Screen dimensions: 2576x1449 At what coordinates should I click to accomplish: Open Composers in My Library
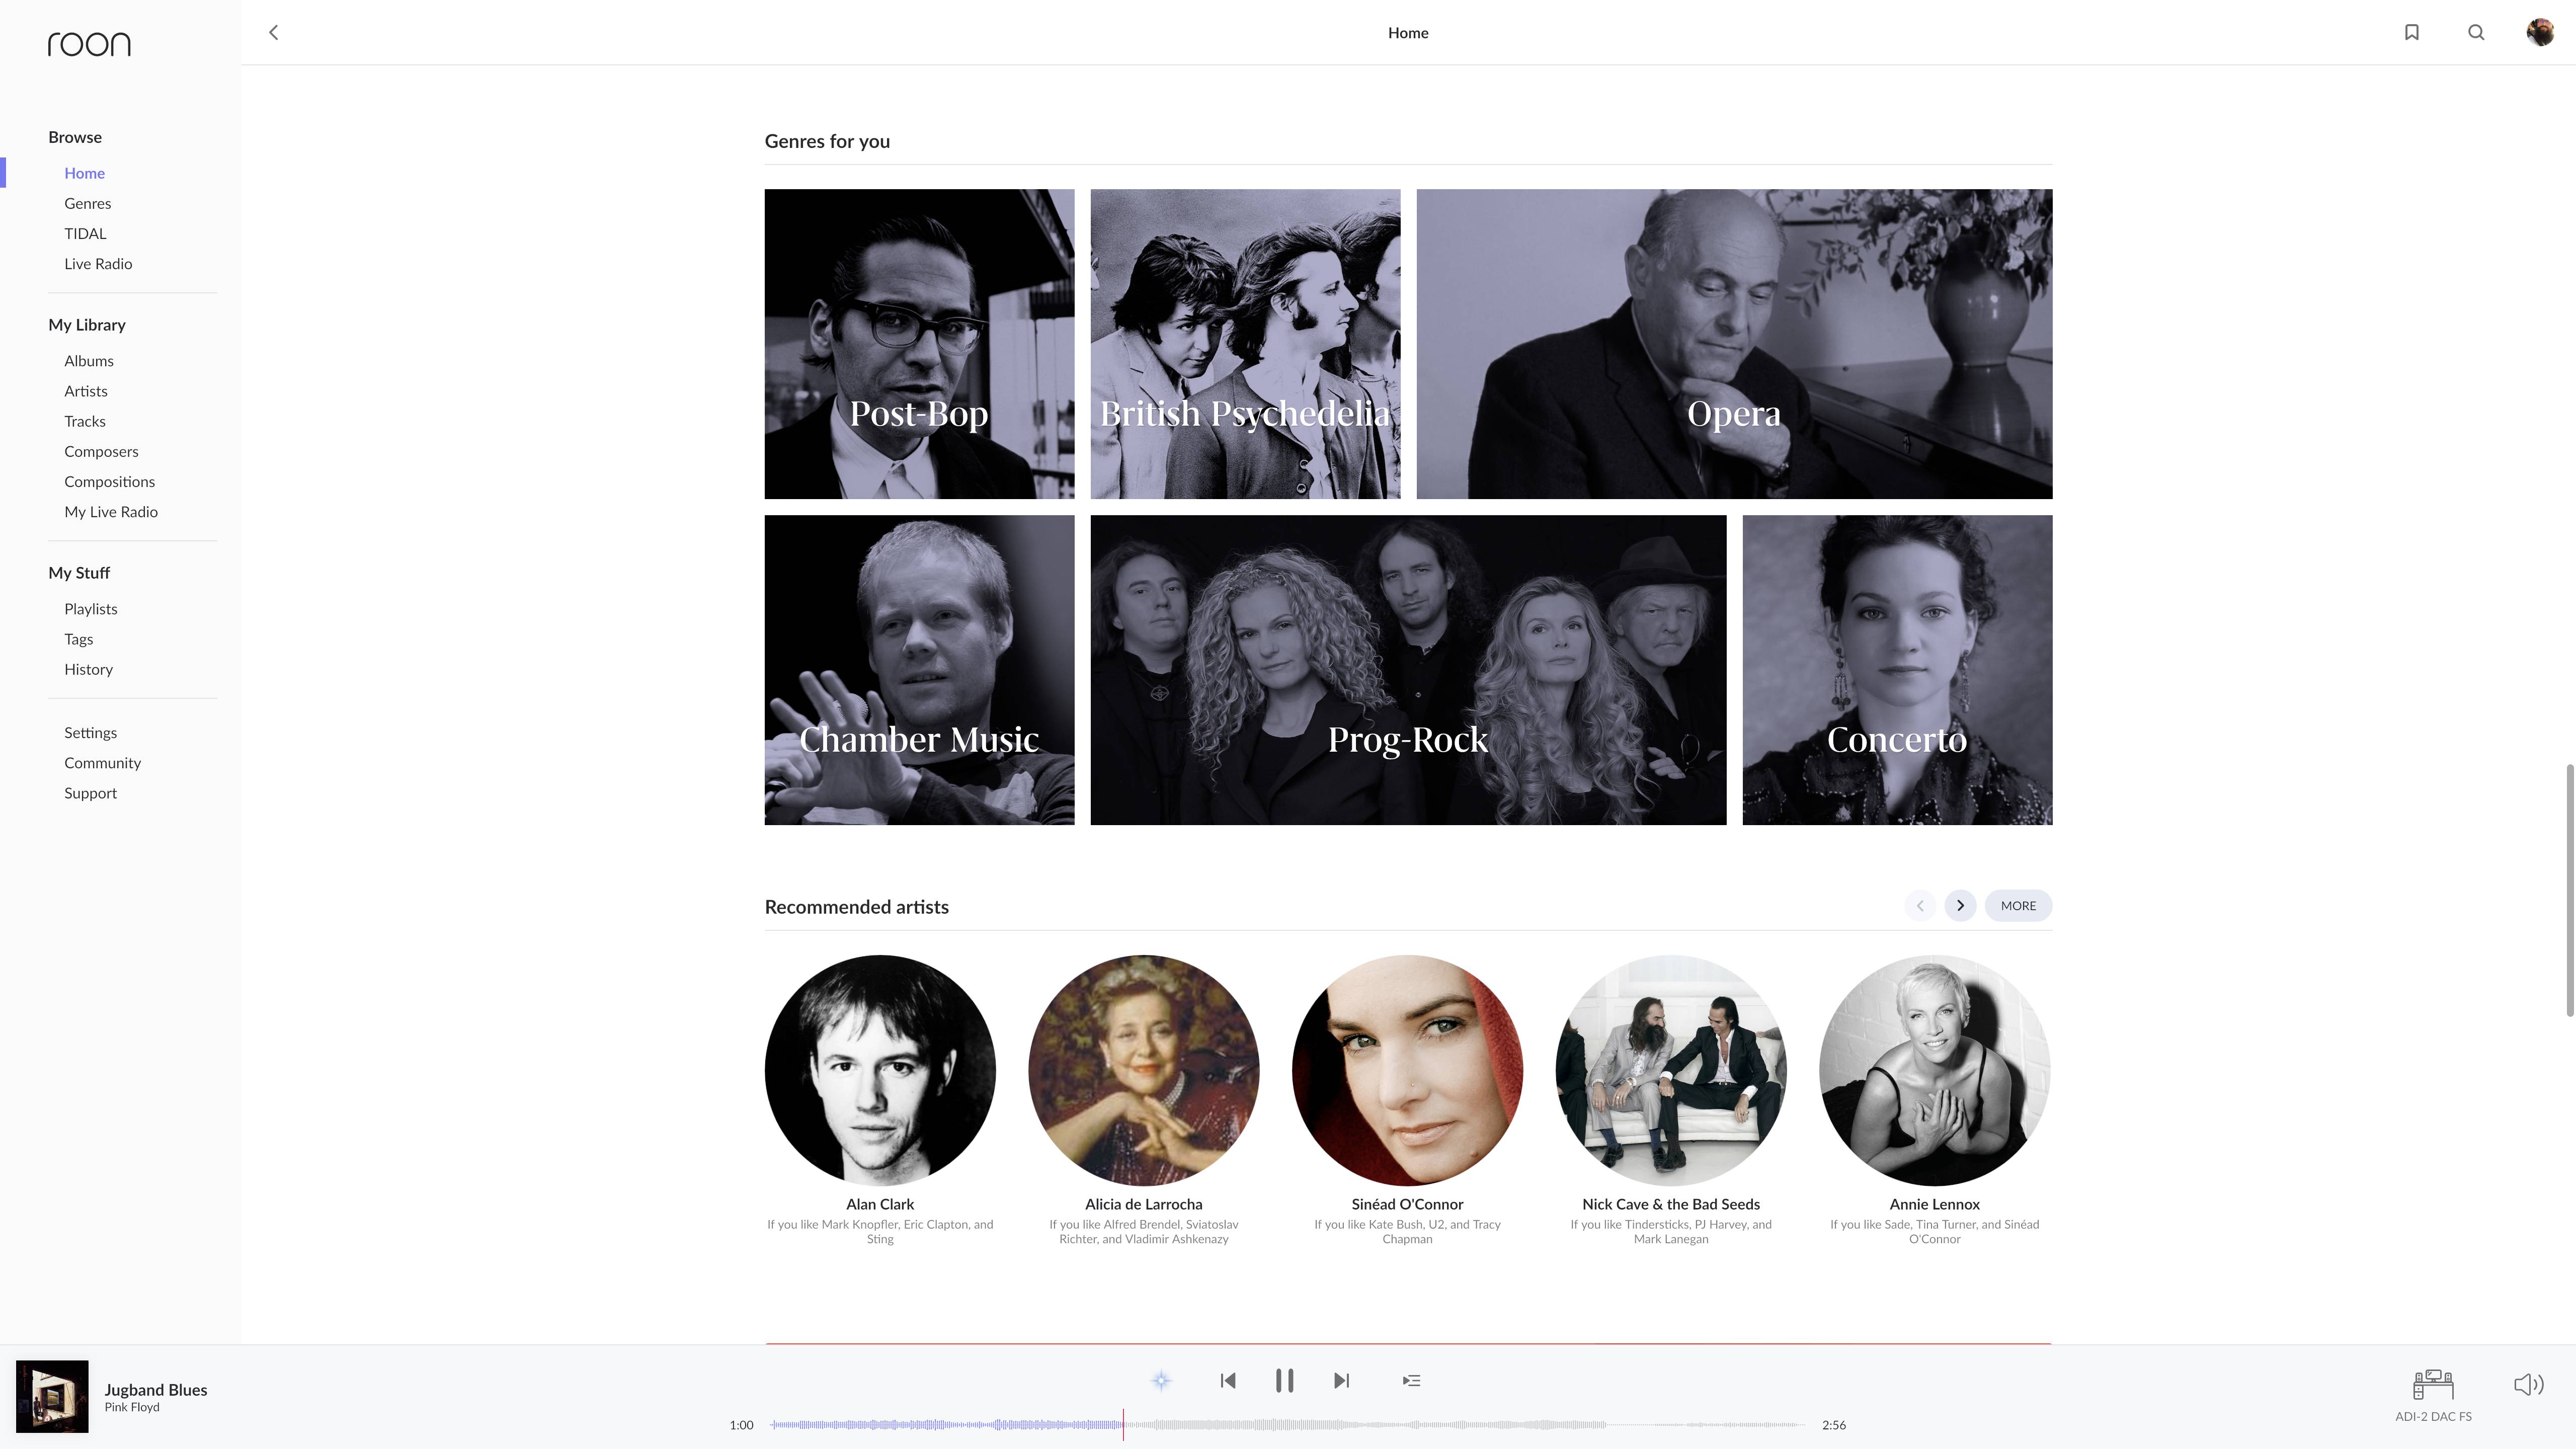pos(101,451)
